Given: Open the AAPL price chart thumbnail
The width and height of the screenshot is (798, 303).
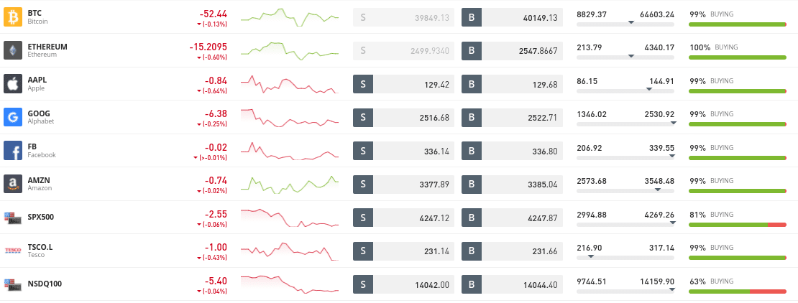Looking at the screenshot, I should pyautogui.click(x=290, y=85).
